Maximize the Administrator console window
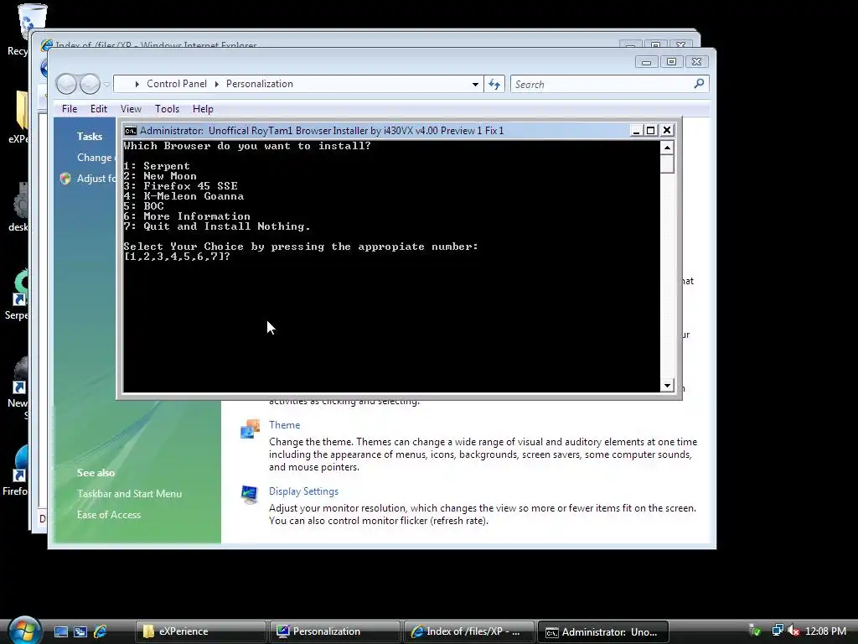This screenshot has height=644, width=858. 650,130
